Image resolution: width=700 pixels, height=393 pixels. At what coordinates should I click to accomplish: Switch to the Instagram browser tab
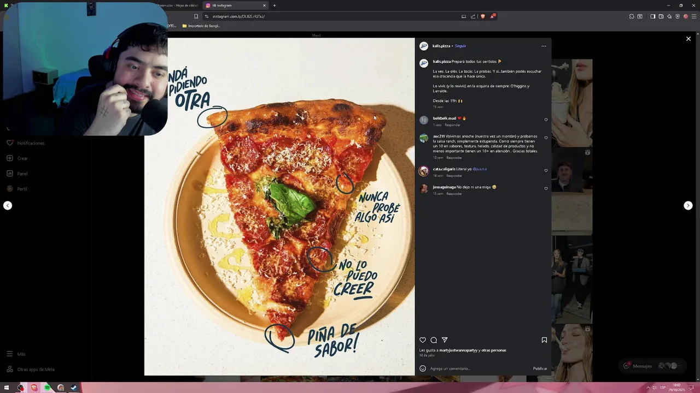coord(235,5)
